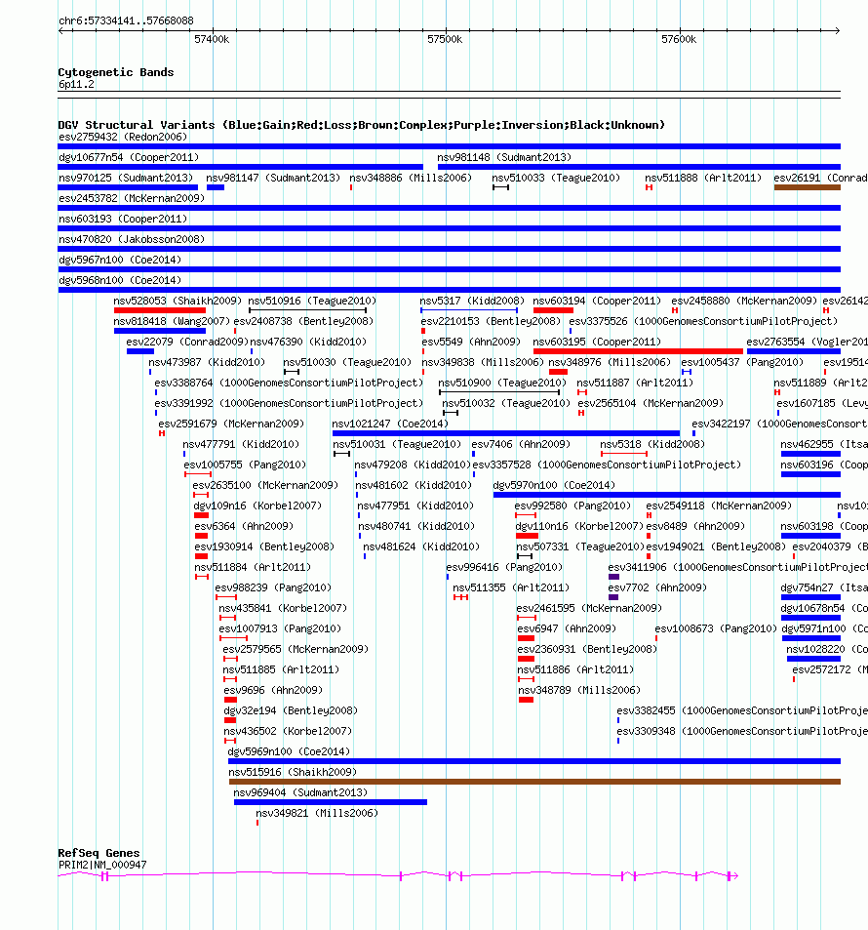
Task: Open esv7406 (Ahn2009) label
Action: pos(521,444)
